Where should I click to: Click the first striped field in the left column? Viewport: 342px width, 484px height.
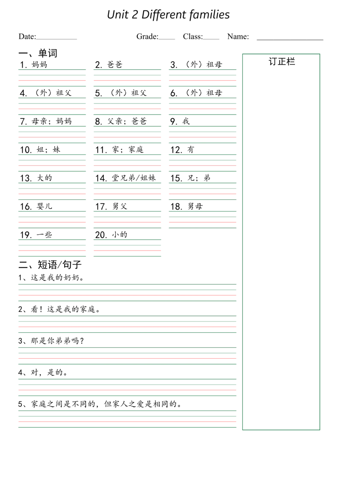pyautogui.click(x=53, y=78)
